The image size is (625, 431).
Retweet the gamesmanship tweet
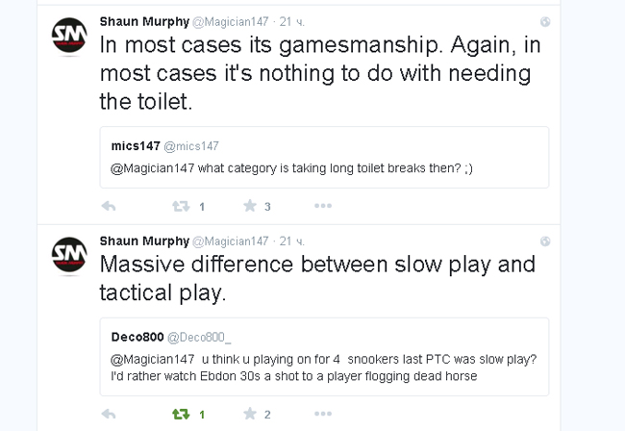click(180, 206)
